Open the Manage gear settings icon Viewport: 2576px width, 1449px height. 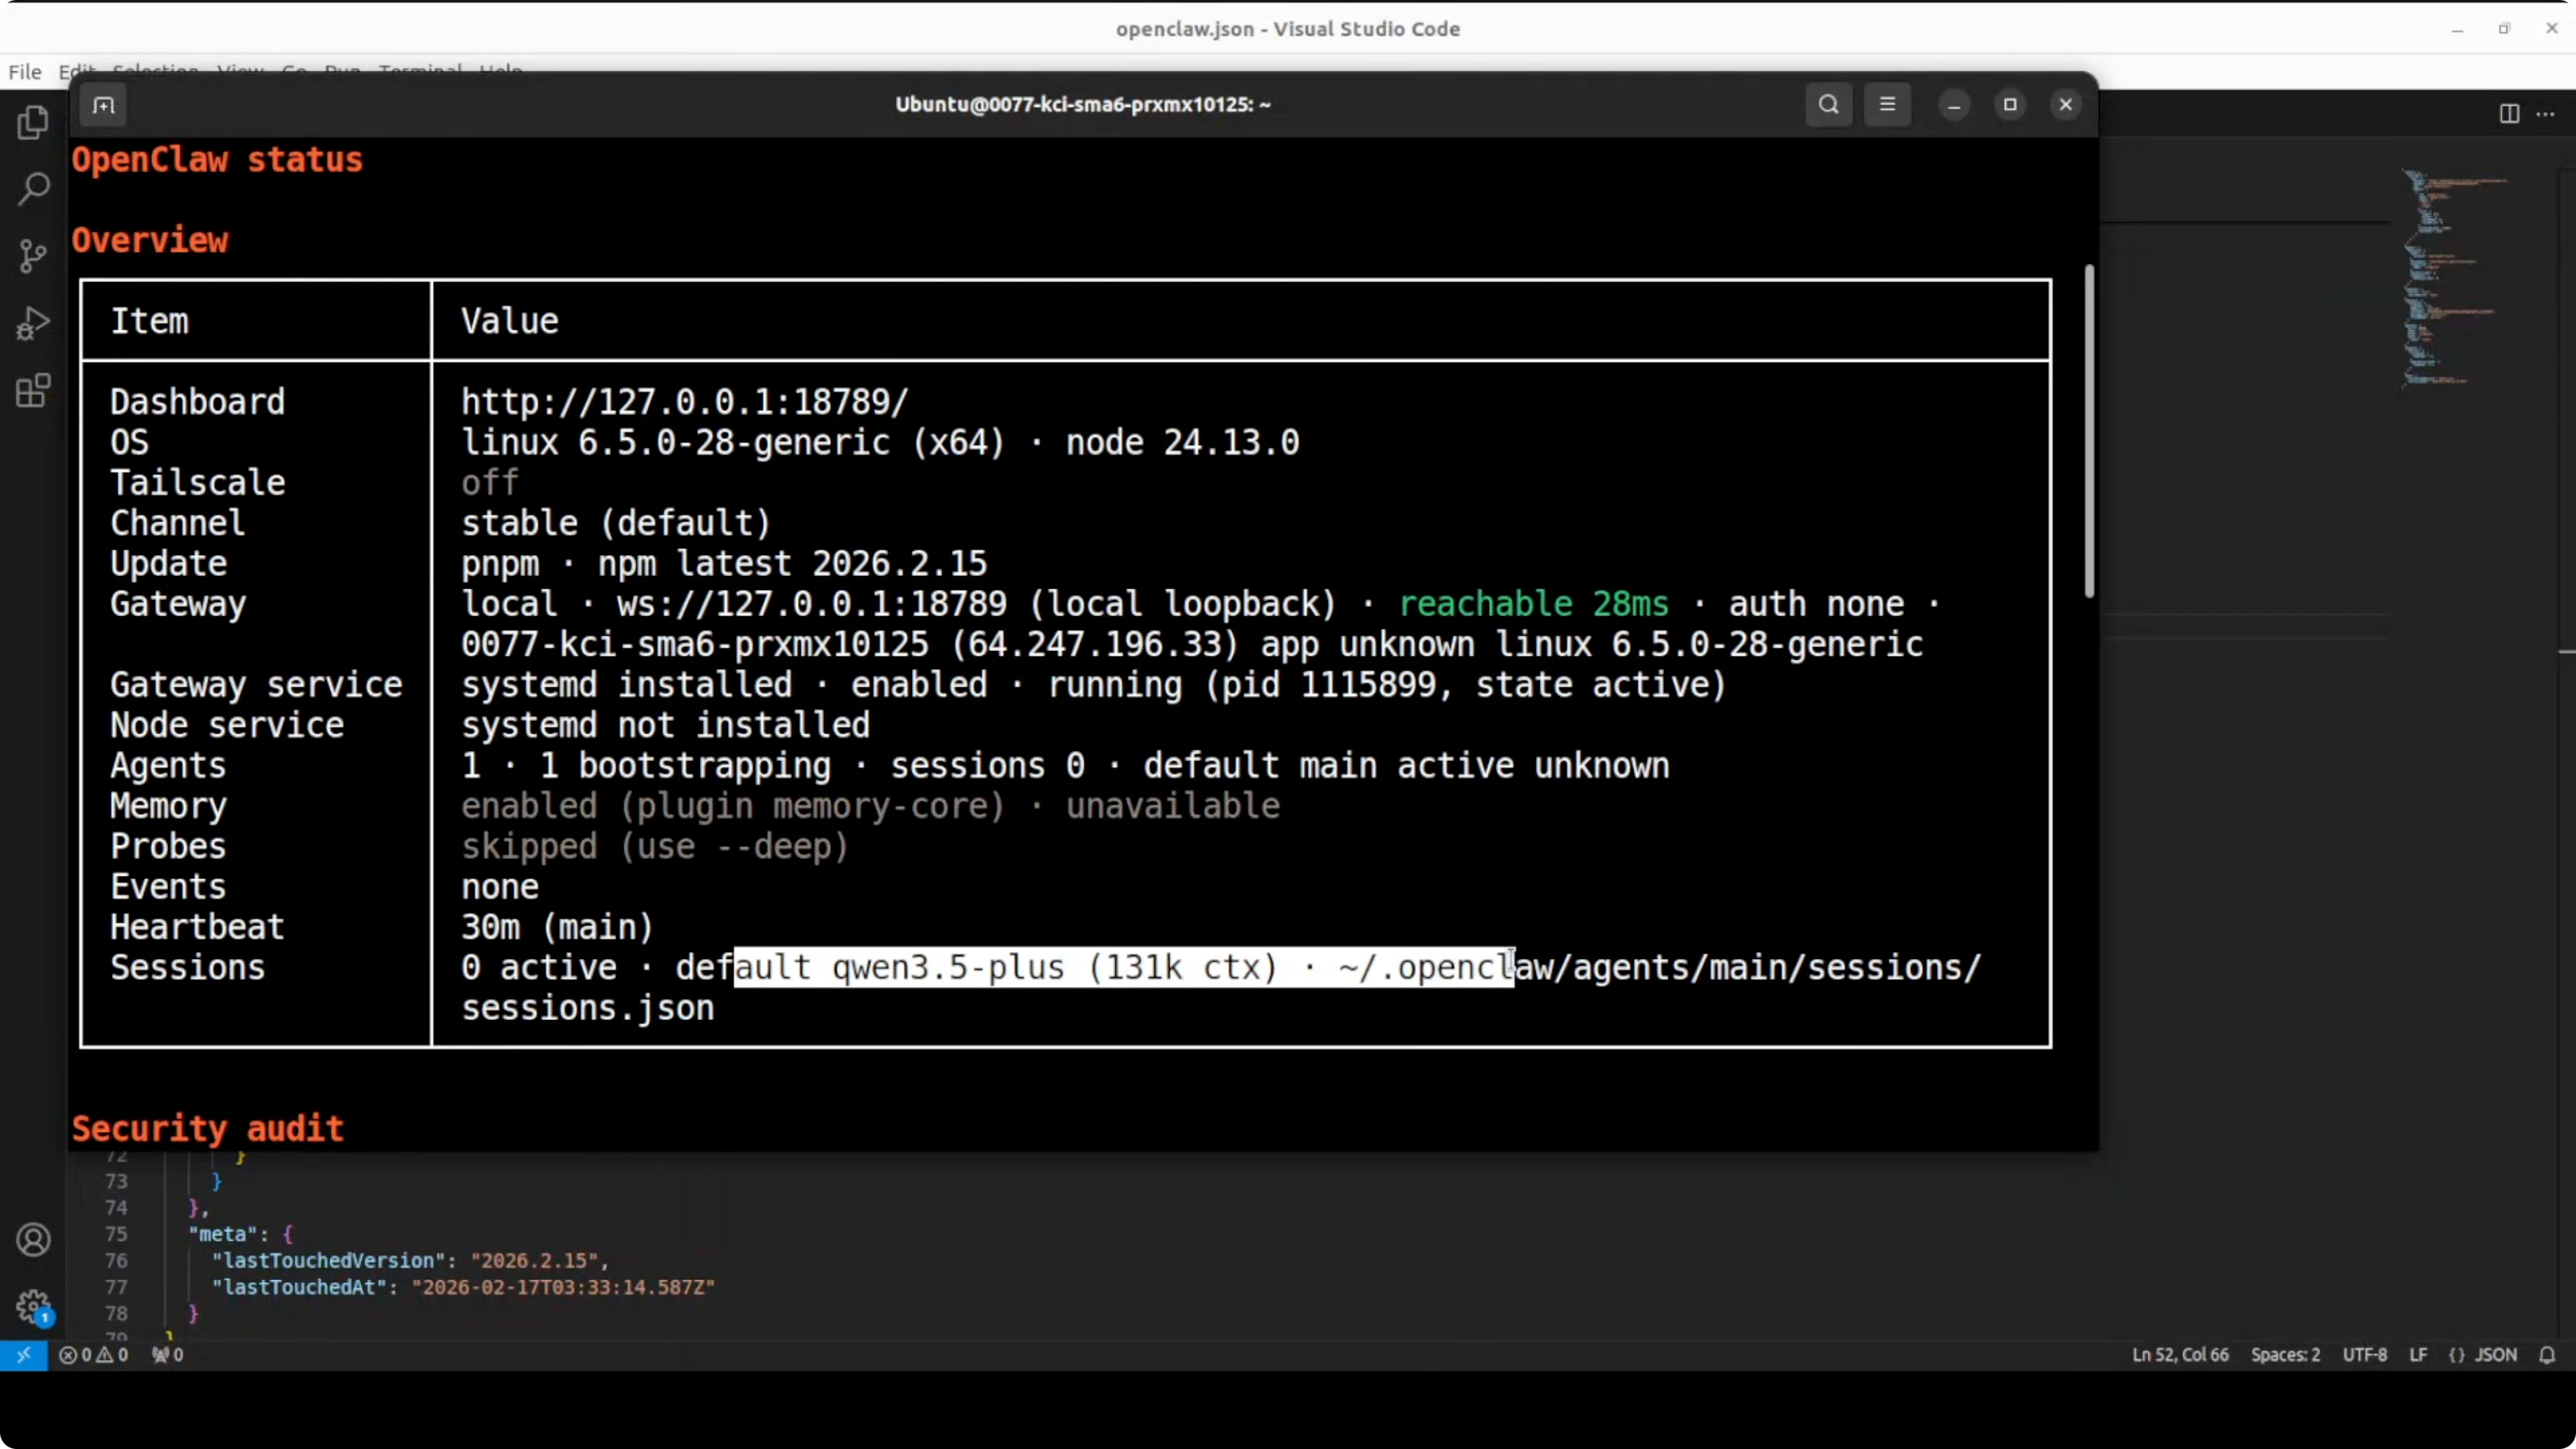coord(33,1305)
